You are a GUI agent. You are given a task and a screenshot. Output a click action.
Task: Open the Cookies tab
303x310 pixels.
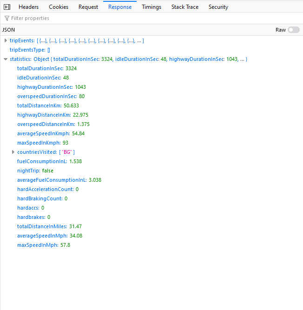(59, 7)
